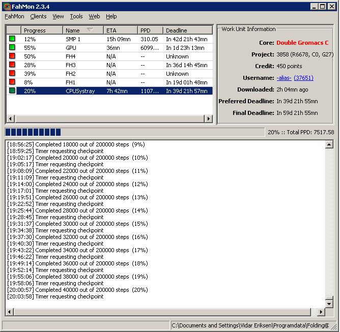Open the Tools menu
The image size is (340, 332).
point(76,16)
